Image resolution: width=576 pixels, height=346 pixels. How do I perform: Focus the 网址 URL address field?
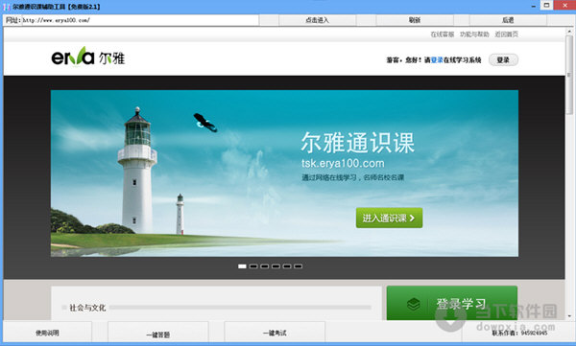[x=140, y=20]
